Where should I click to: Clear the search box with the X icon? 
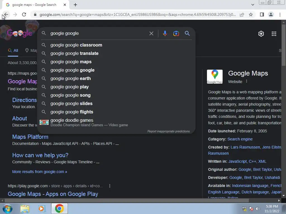[151, 33]
